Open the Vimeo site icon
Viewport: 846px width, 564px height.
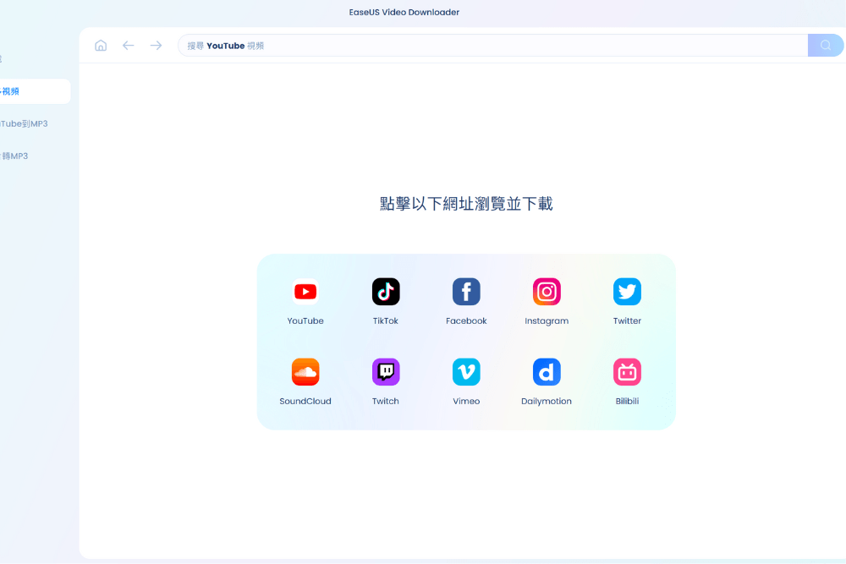[466, 372]
